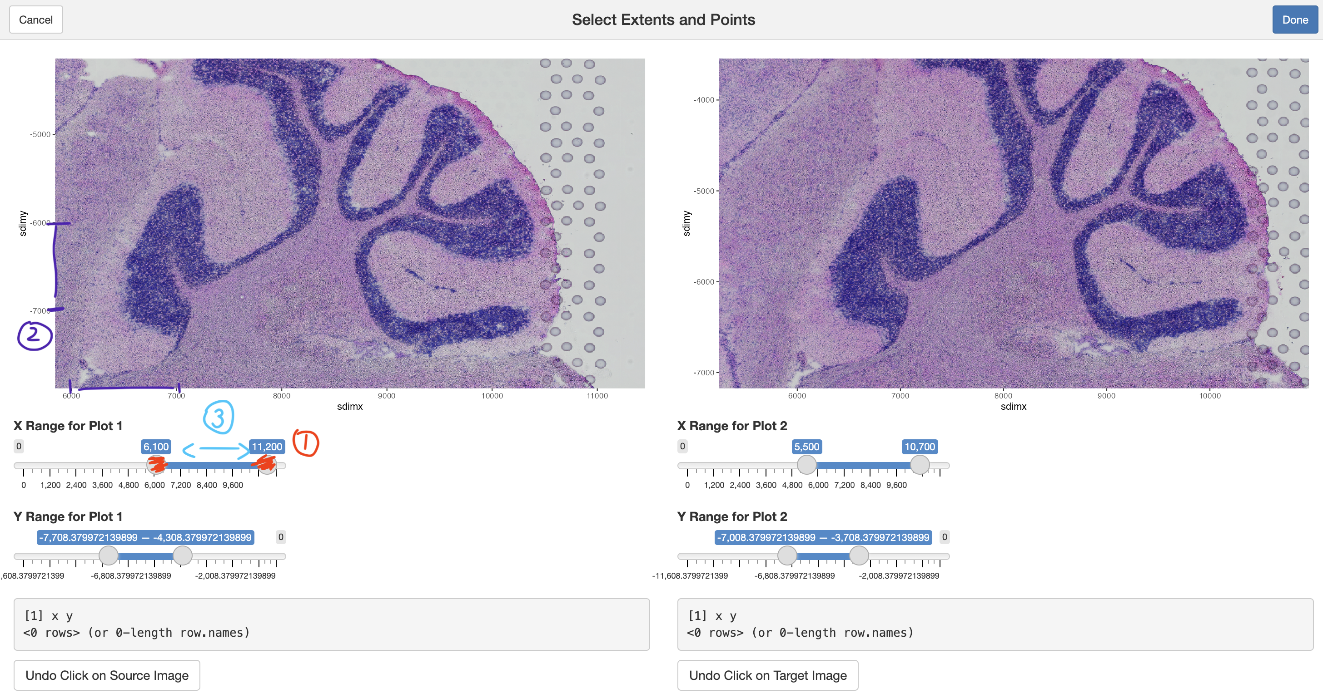Click the upper handle of Plot 1 Y range
The image size is (1323, 698).
coord(182,556)
